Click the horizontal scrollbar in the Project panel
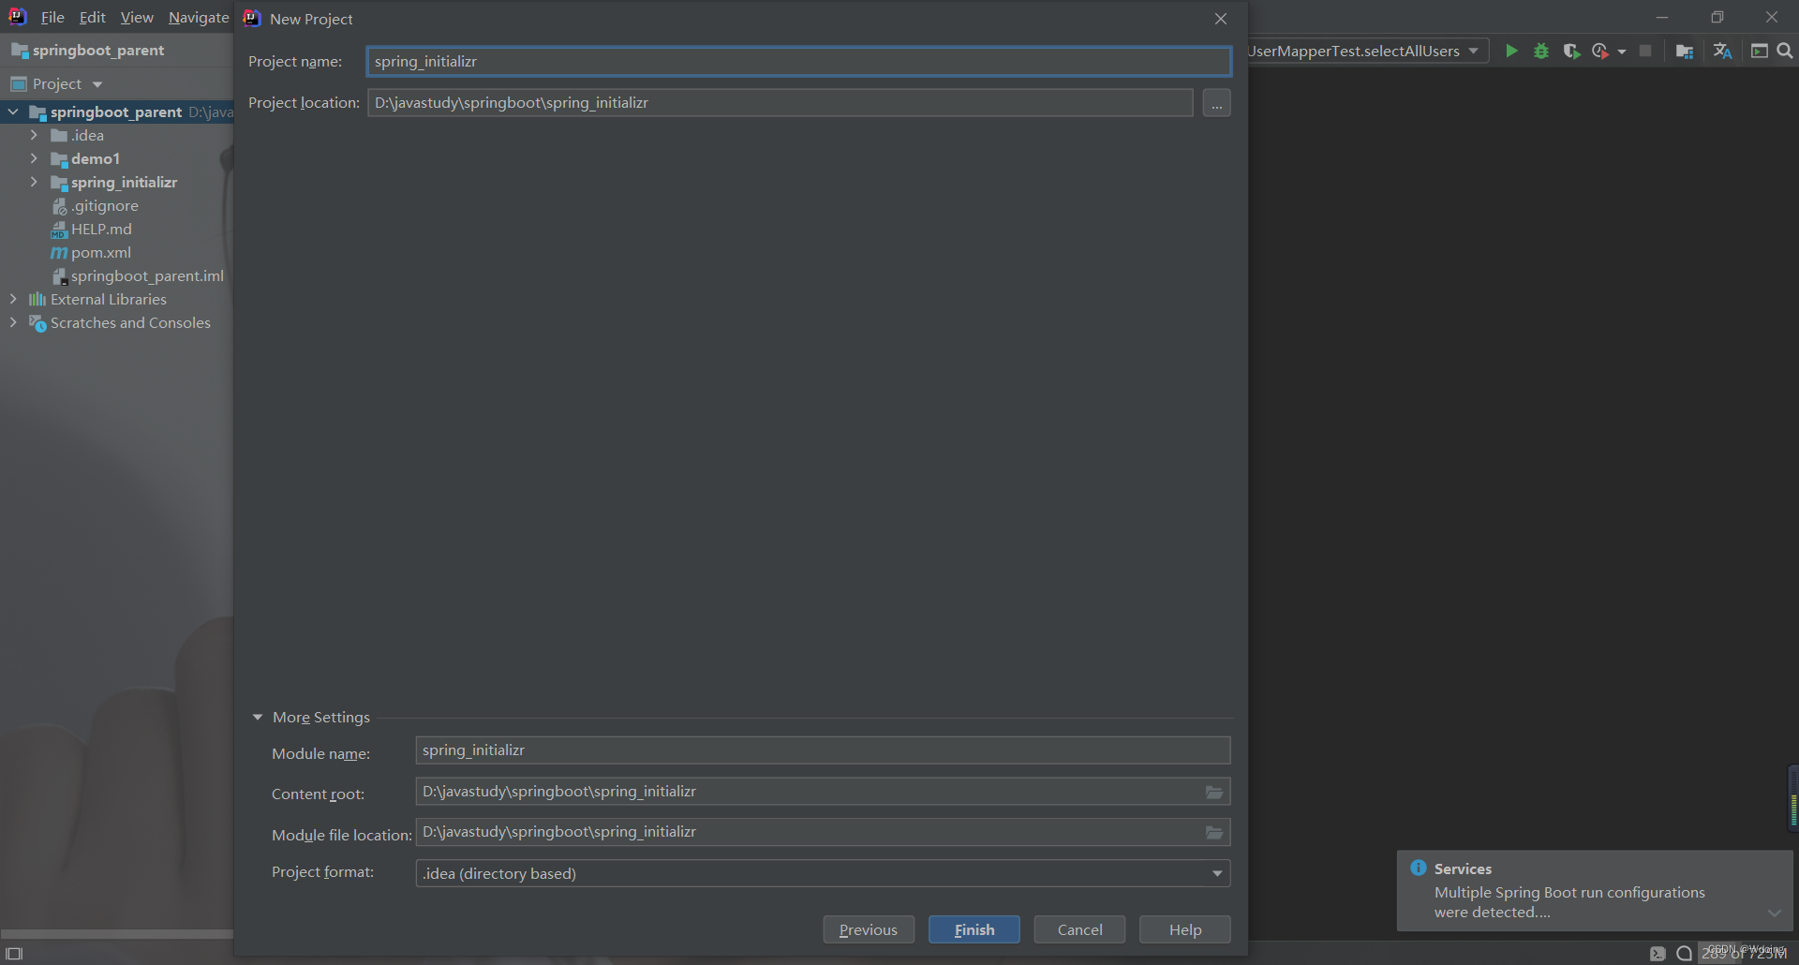This screenshot has width=1799, height=965. pyautogui.click(x=116, y=934)
